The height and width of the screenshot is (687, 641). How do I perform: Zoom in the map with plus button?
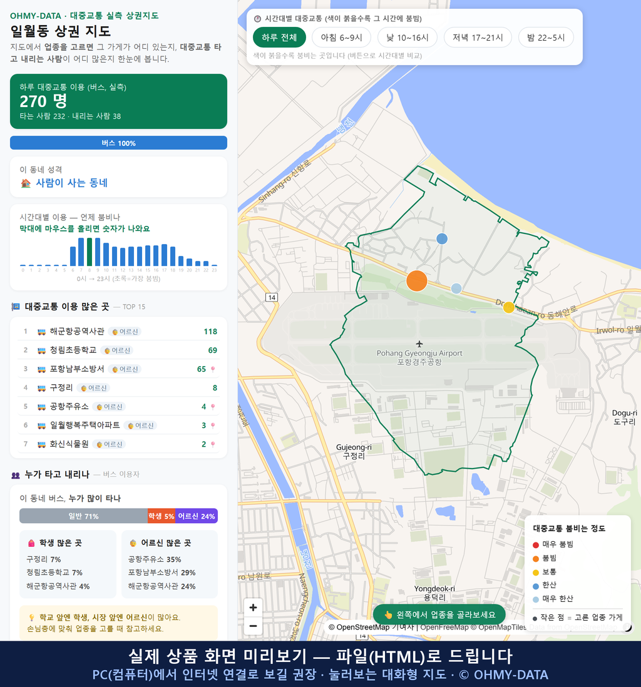click(253, 608)
